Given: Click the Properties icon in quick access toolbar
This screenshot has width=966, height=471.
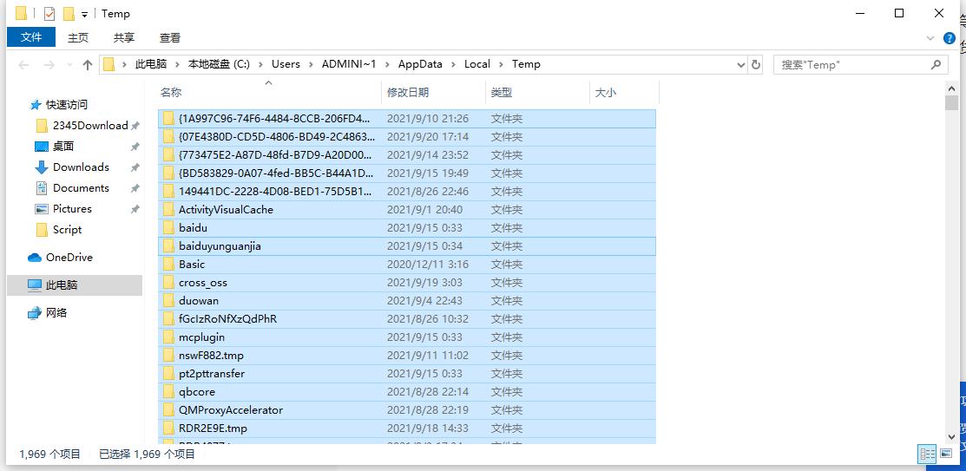Looking at the screenshot, I should [x=49, y=14].
